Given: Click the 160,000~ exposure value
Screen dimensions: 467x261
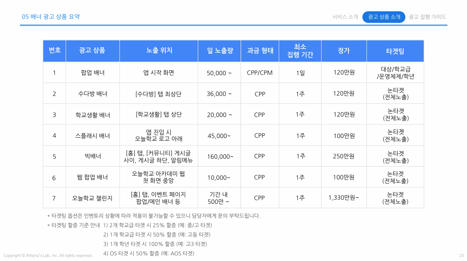Looking at the screenshot, I should click(x=220, y=157).
